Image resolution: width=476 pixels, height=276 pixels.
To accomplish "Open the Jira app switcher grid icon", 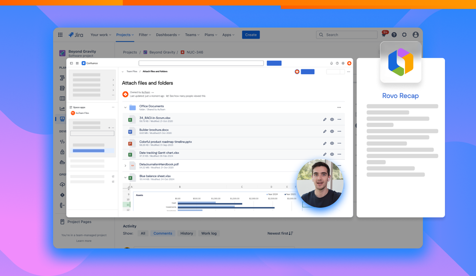I will point(61,35).
